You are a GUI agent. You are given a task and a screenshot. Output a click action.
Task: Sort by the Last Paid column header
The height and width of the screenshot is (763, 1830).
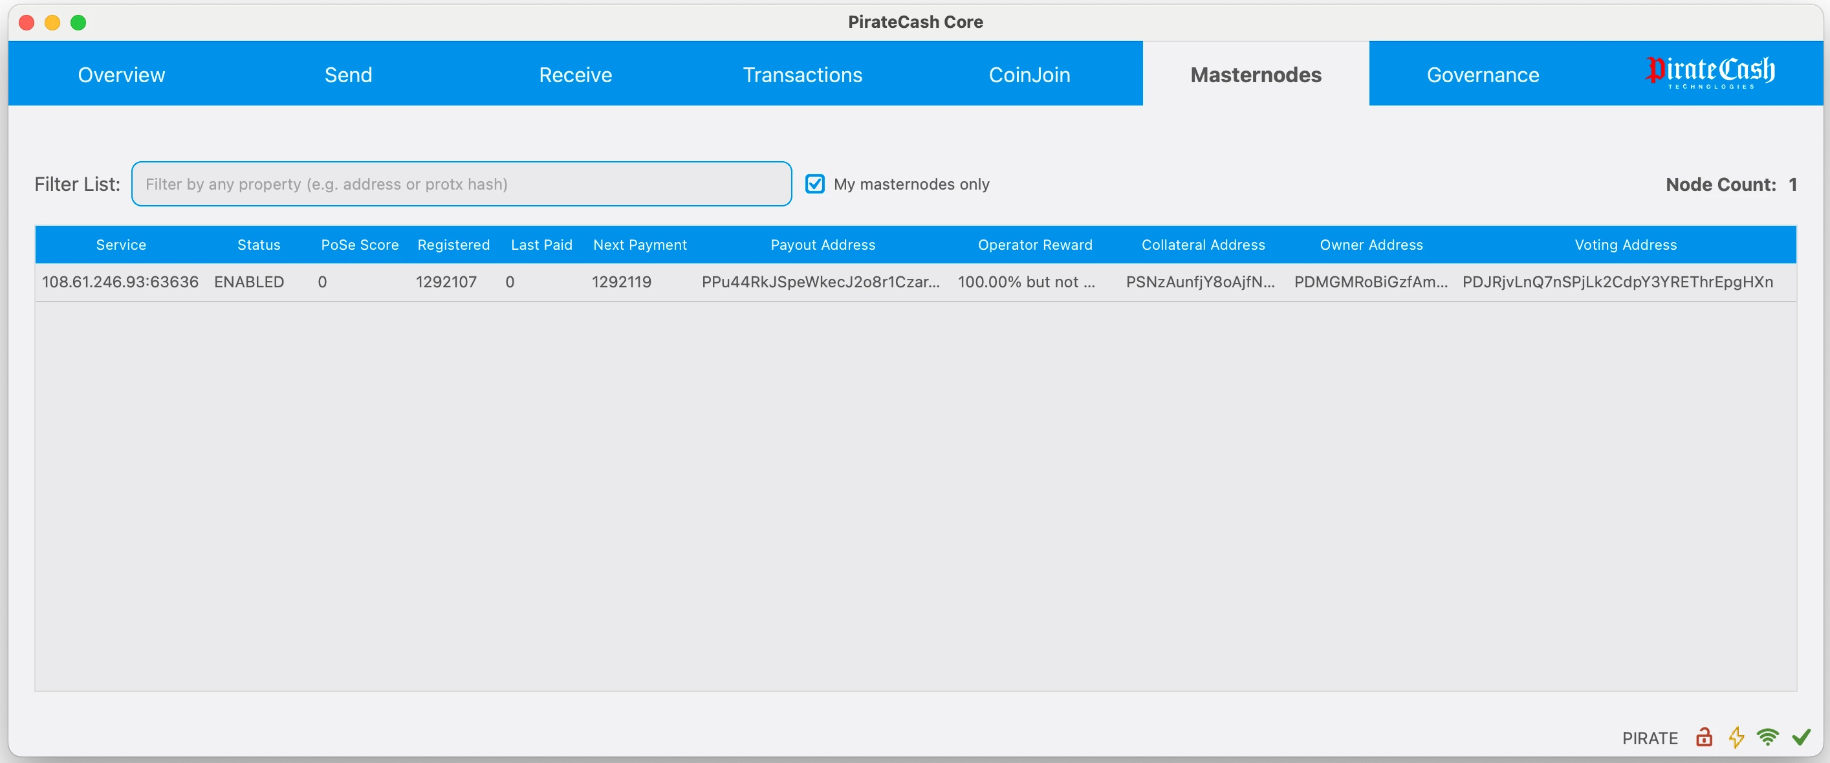[541, 245]
